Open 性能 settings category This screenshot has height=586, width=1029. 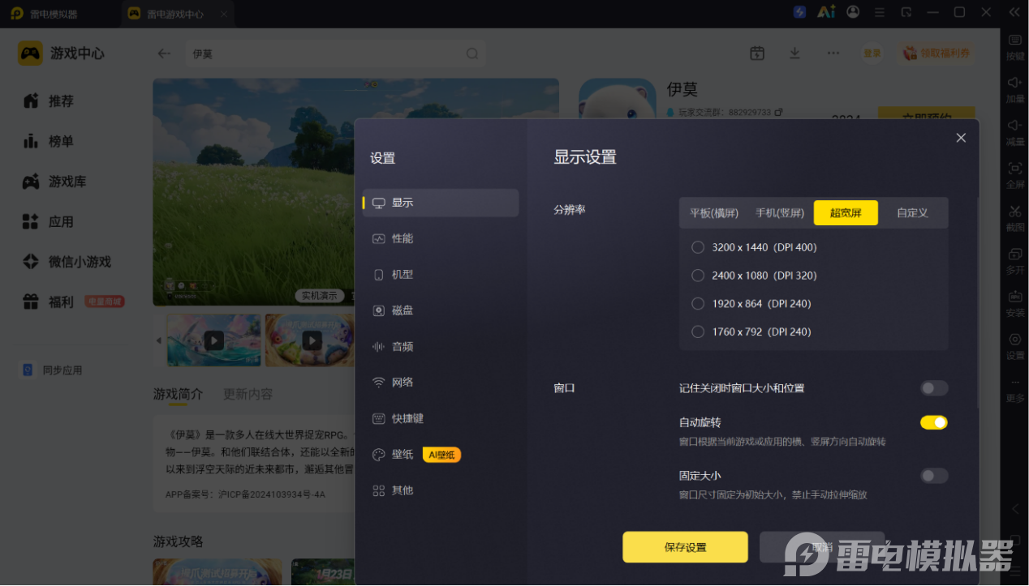(441, 238)
